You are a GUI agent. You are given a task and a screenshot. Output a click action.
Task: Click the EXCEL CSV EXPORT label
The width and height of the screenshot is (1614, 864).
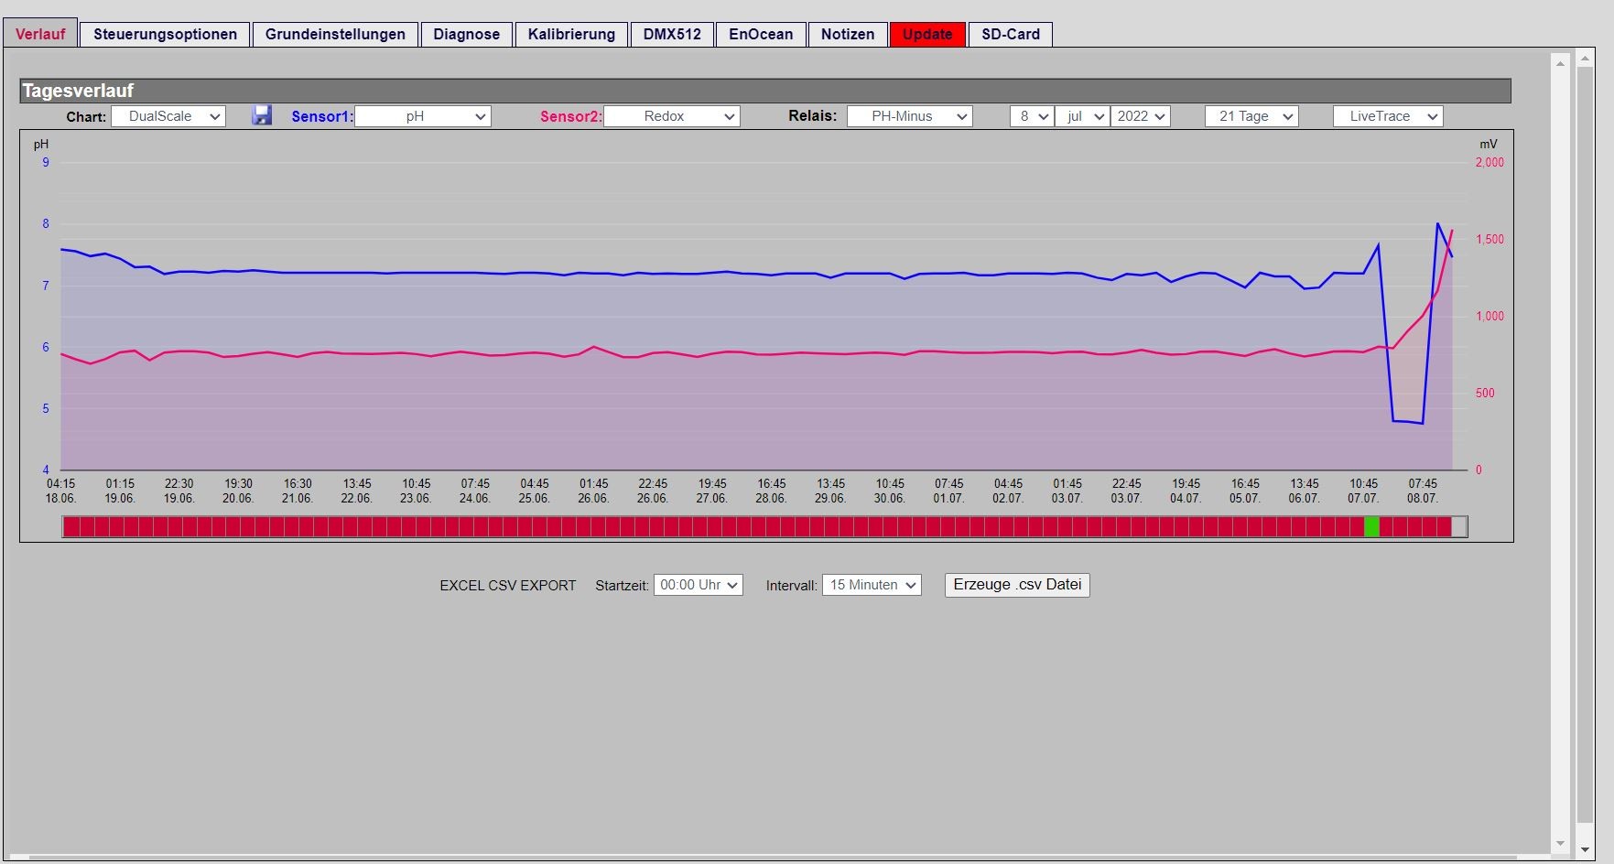click(508, 586)
